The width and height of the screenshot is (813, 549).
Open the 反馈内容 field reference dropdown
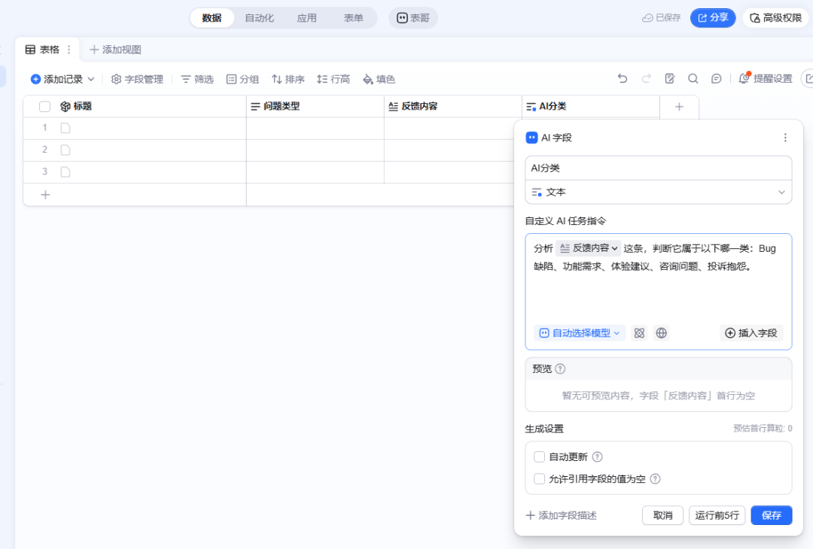coord(589,248)
